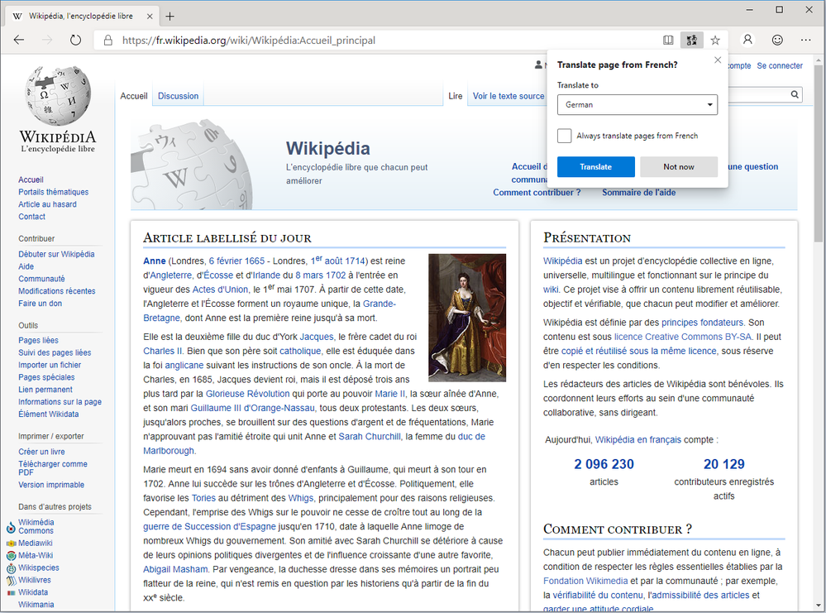Image resolution: width=826 pixels, height=613 pixels.
Task: Go back with the browser back arrow
Action: click(19, 40)
